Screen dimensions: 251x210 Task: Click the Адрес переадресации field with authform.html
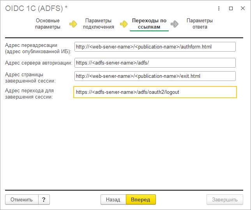[x=155, y=47]
